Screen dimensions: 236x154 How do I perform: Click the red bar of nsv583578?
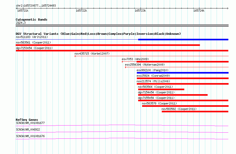click(185, 106)
